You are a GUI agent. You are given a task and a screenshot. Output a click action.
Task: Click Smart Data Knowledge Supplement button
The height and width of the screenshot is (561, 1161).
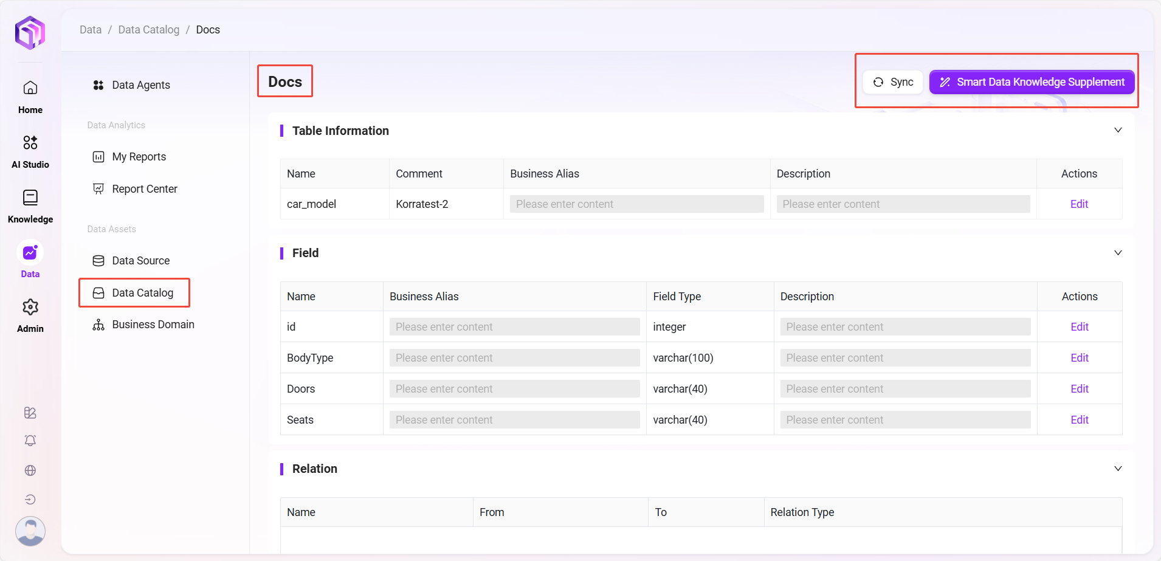pos(1032,82)
